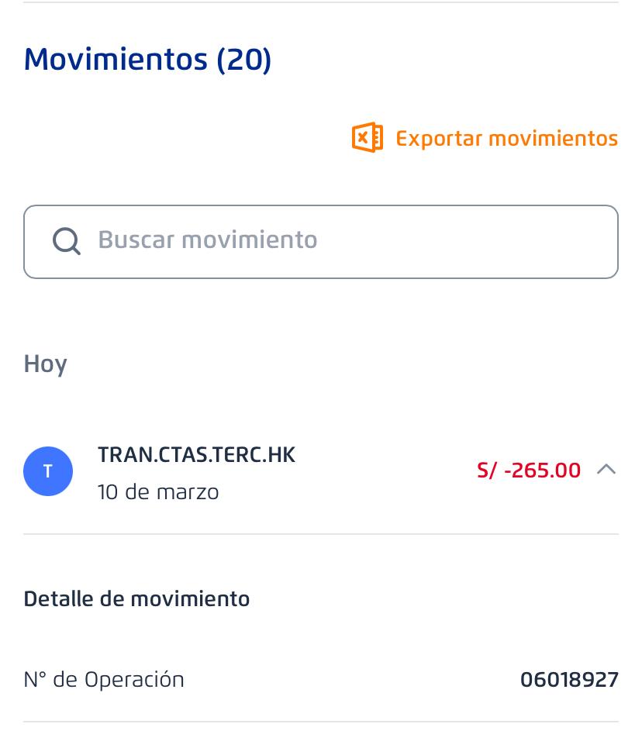
Task: Click the Detalle de movimiento heading
Action: coord(136,599)
